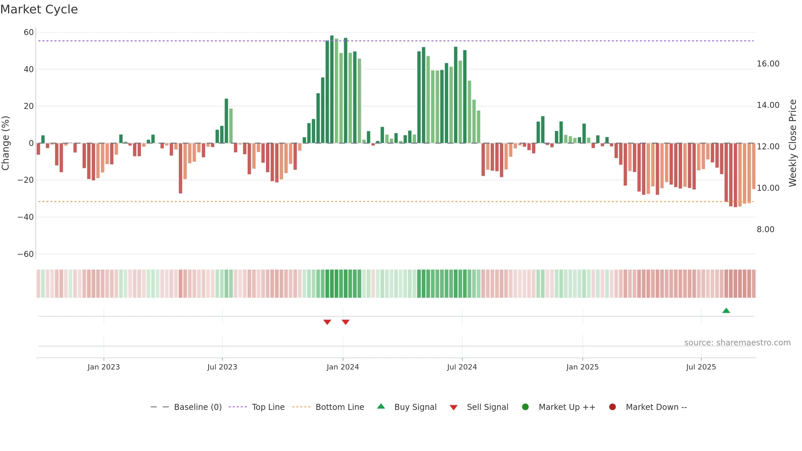Click the 60 tick on the change axis

[29, 32]
